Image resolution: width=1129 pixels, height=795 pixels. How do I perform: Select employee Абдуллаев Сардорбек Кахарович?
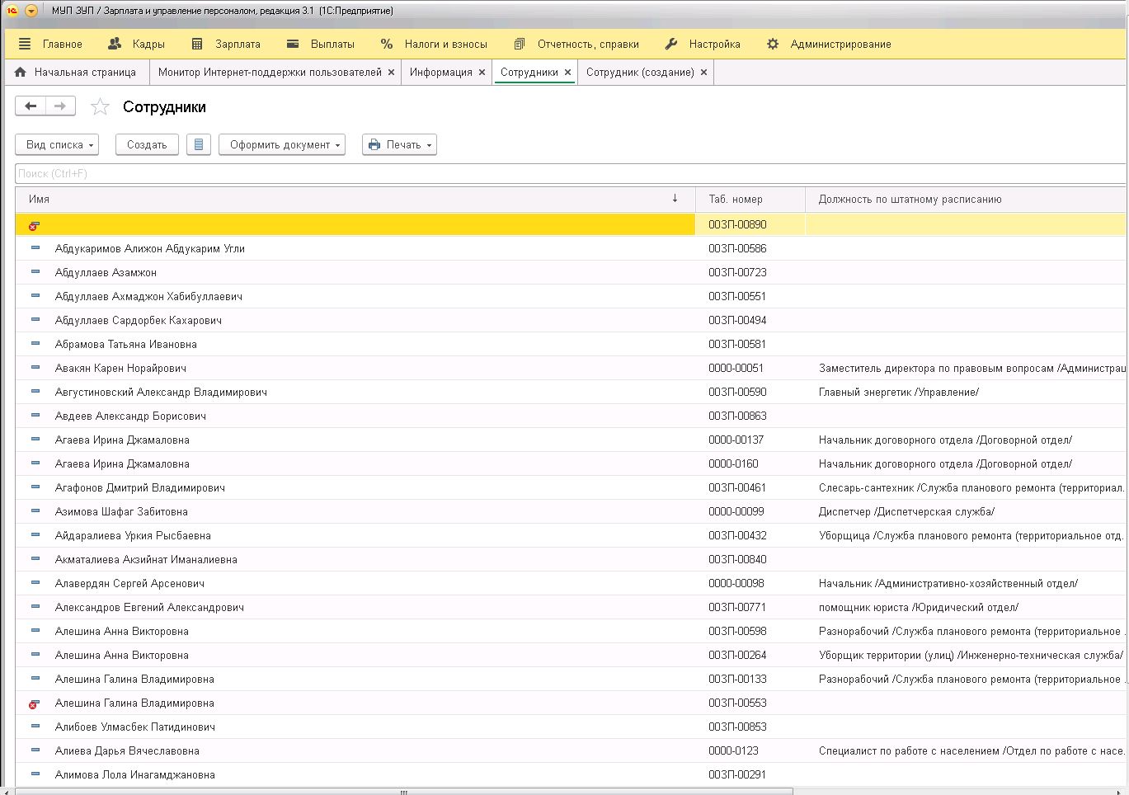pyautogui.click(x=139, y=320)
